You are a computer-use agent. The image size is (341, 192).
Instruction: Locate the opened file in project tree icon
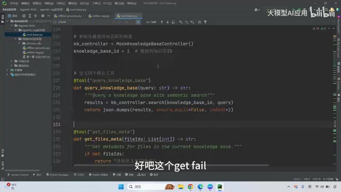24,16
